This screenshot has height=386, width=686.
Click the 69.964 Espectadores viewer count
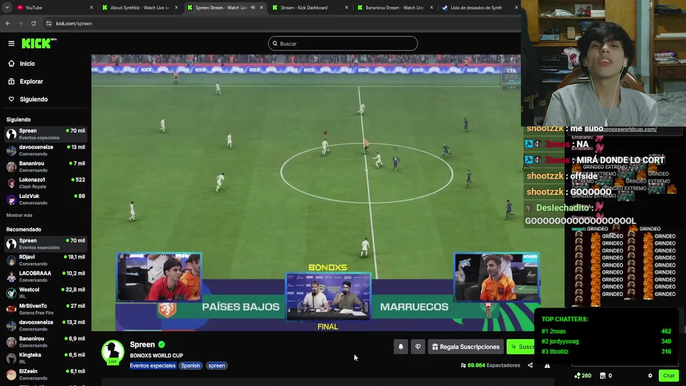point(490,366)
